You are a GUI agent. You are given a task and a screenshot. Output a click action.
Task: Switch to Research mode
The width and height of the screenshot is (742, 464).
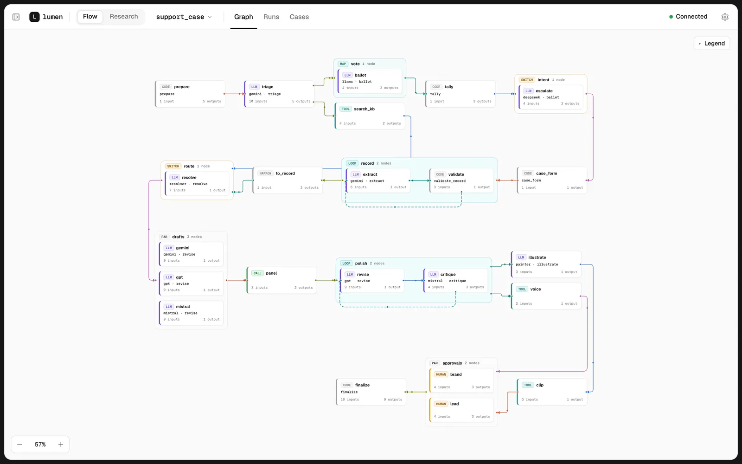tap(124, 17)
